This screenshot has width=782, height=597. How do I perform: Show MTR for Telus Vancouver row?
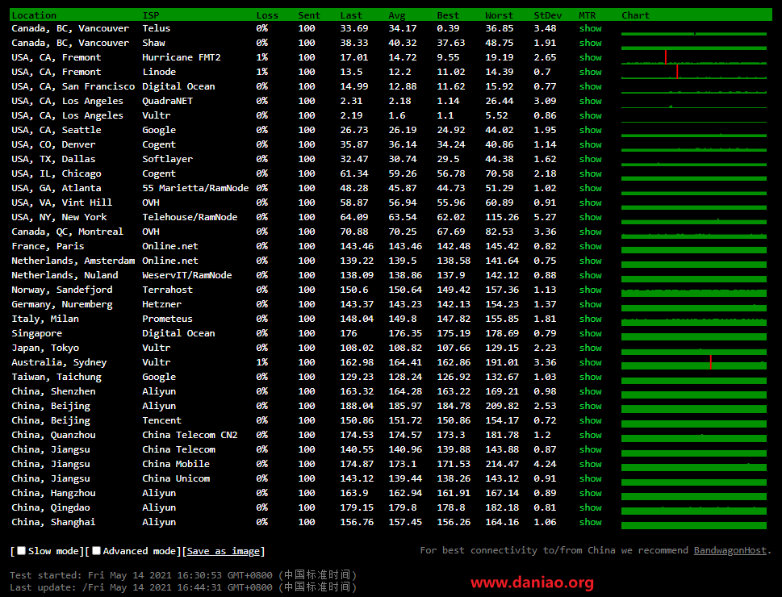click(591, 28)
